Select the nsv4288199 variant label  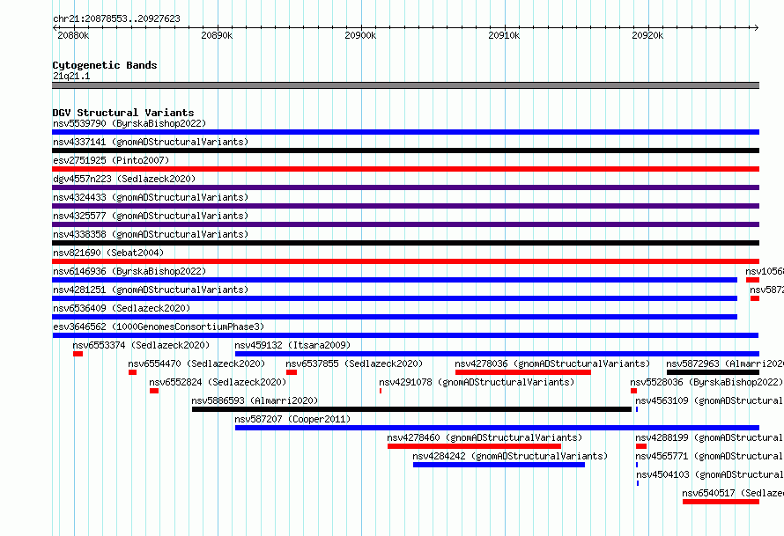[709, 437]
